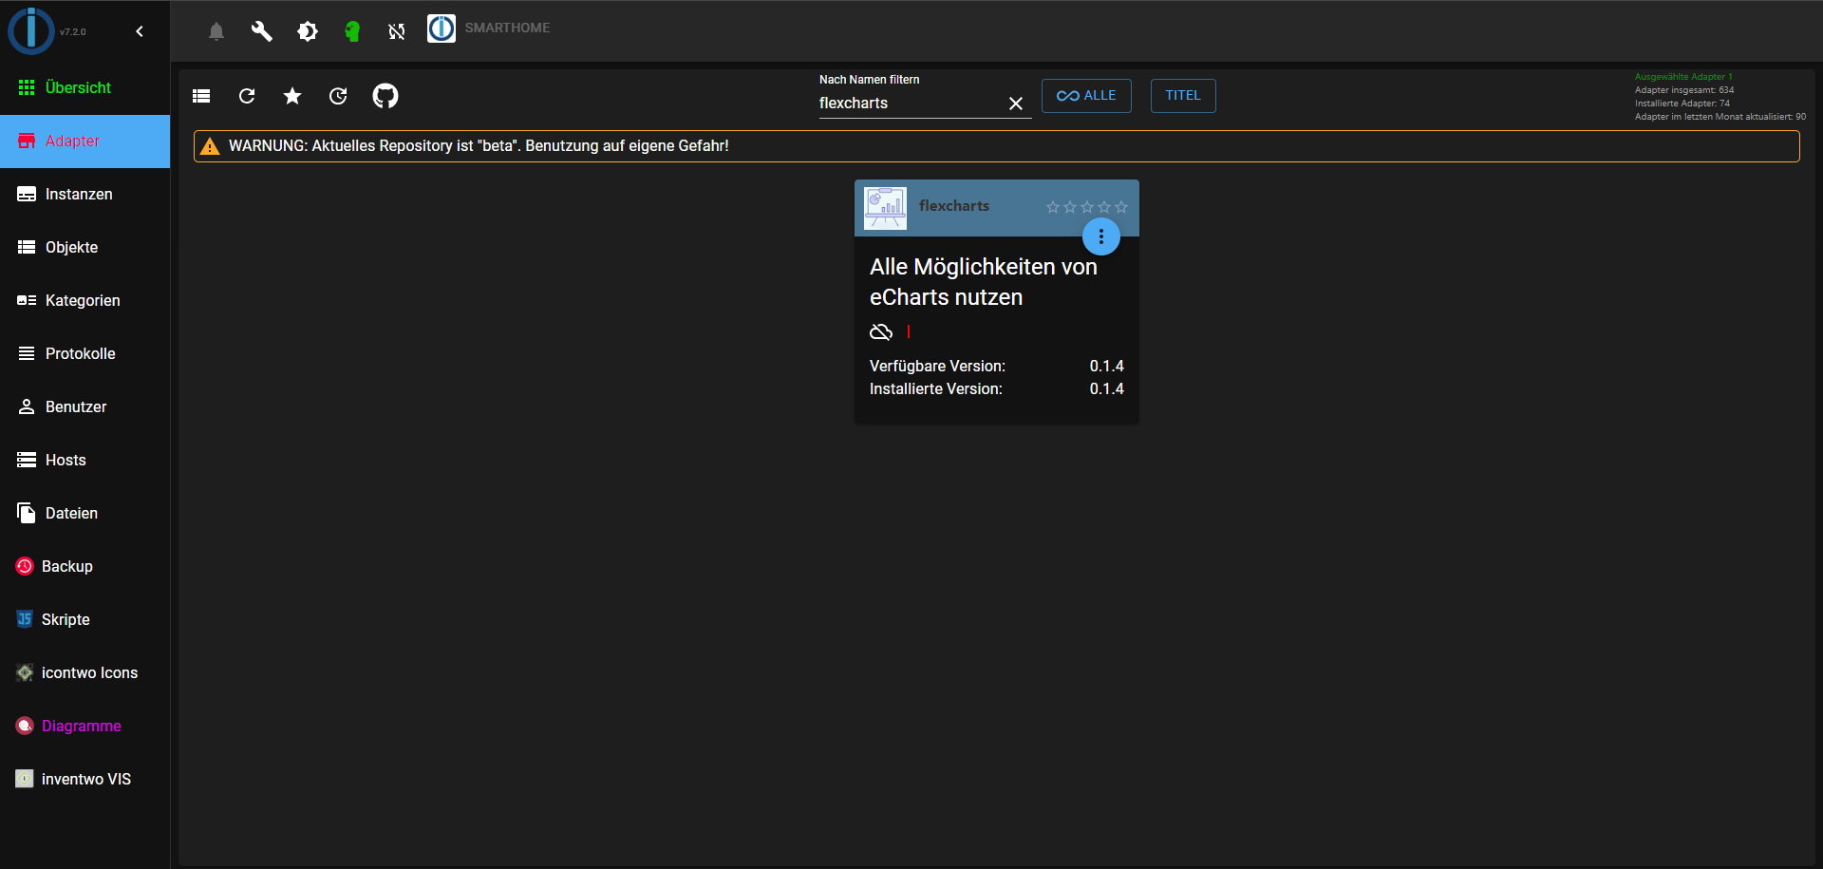Image resolution: width=1823 pixels, height=869 pixels.
Task: Open Dateien in the sidebar
Action: [85, 513]
